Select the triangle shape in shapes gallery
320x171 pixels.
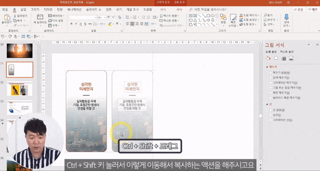(x=195, y=20)
